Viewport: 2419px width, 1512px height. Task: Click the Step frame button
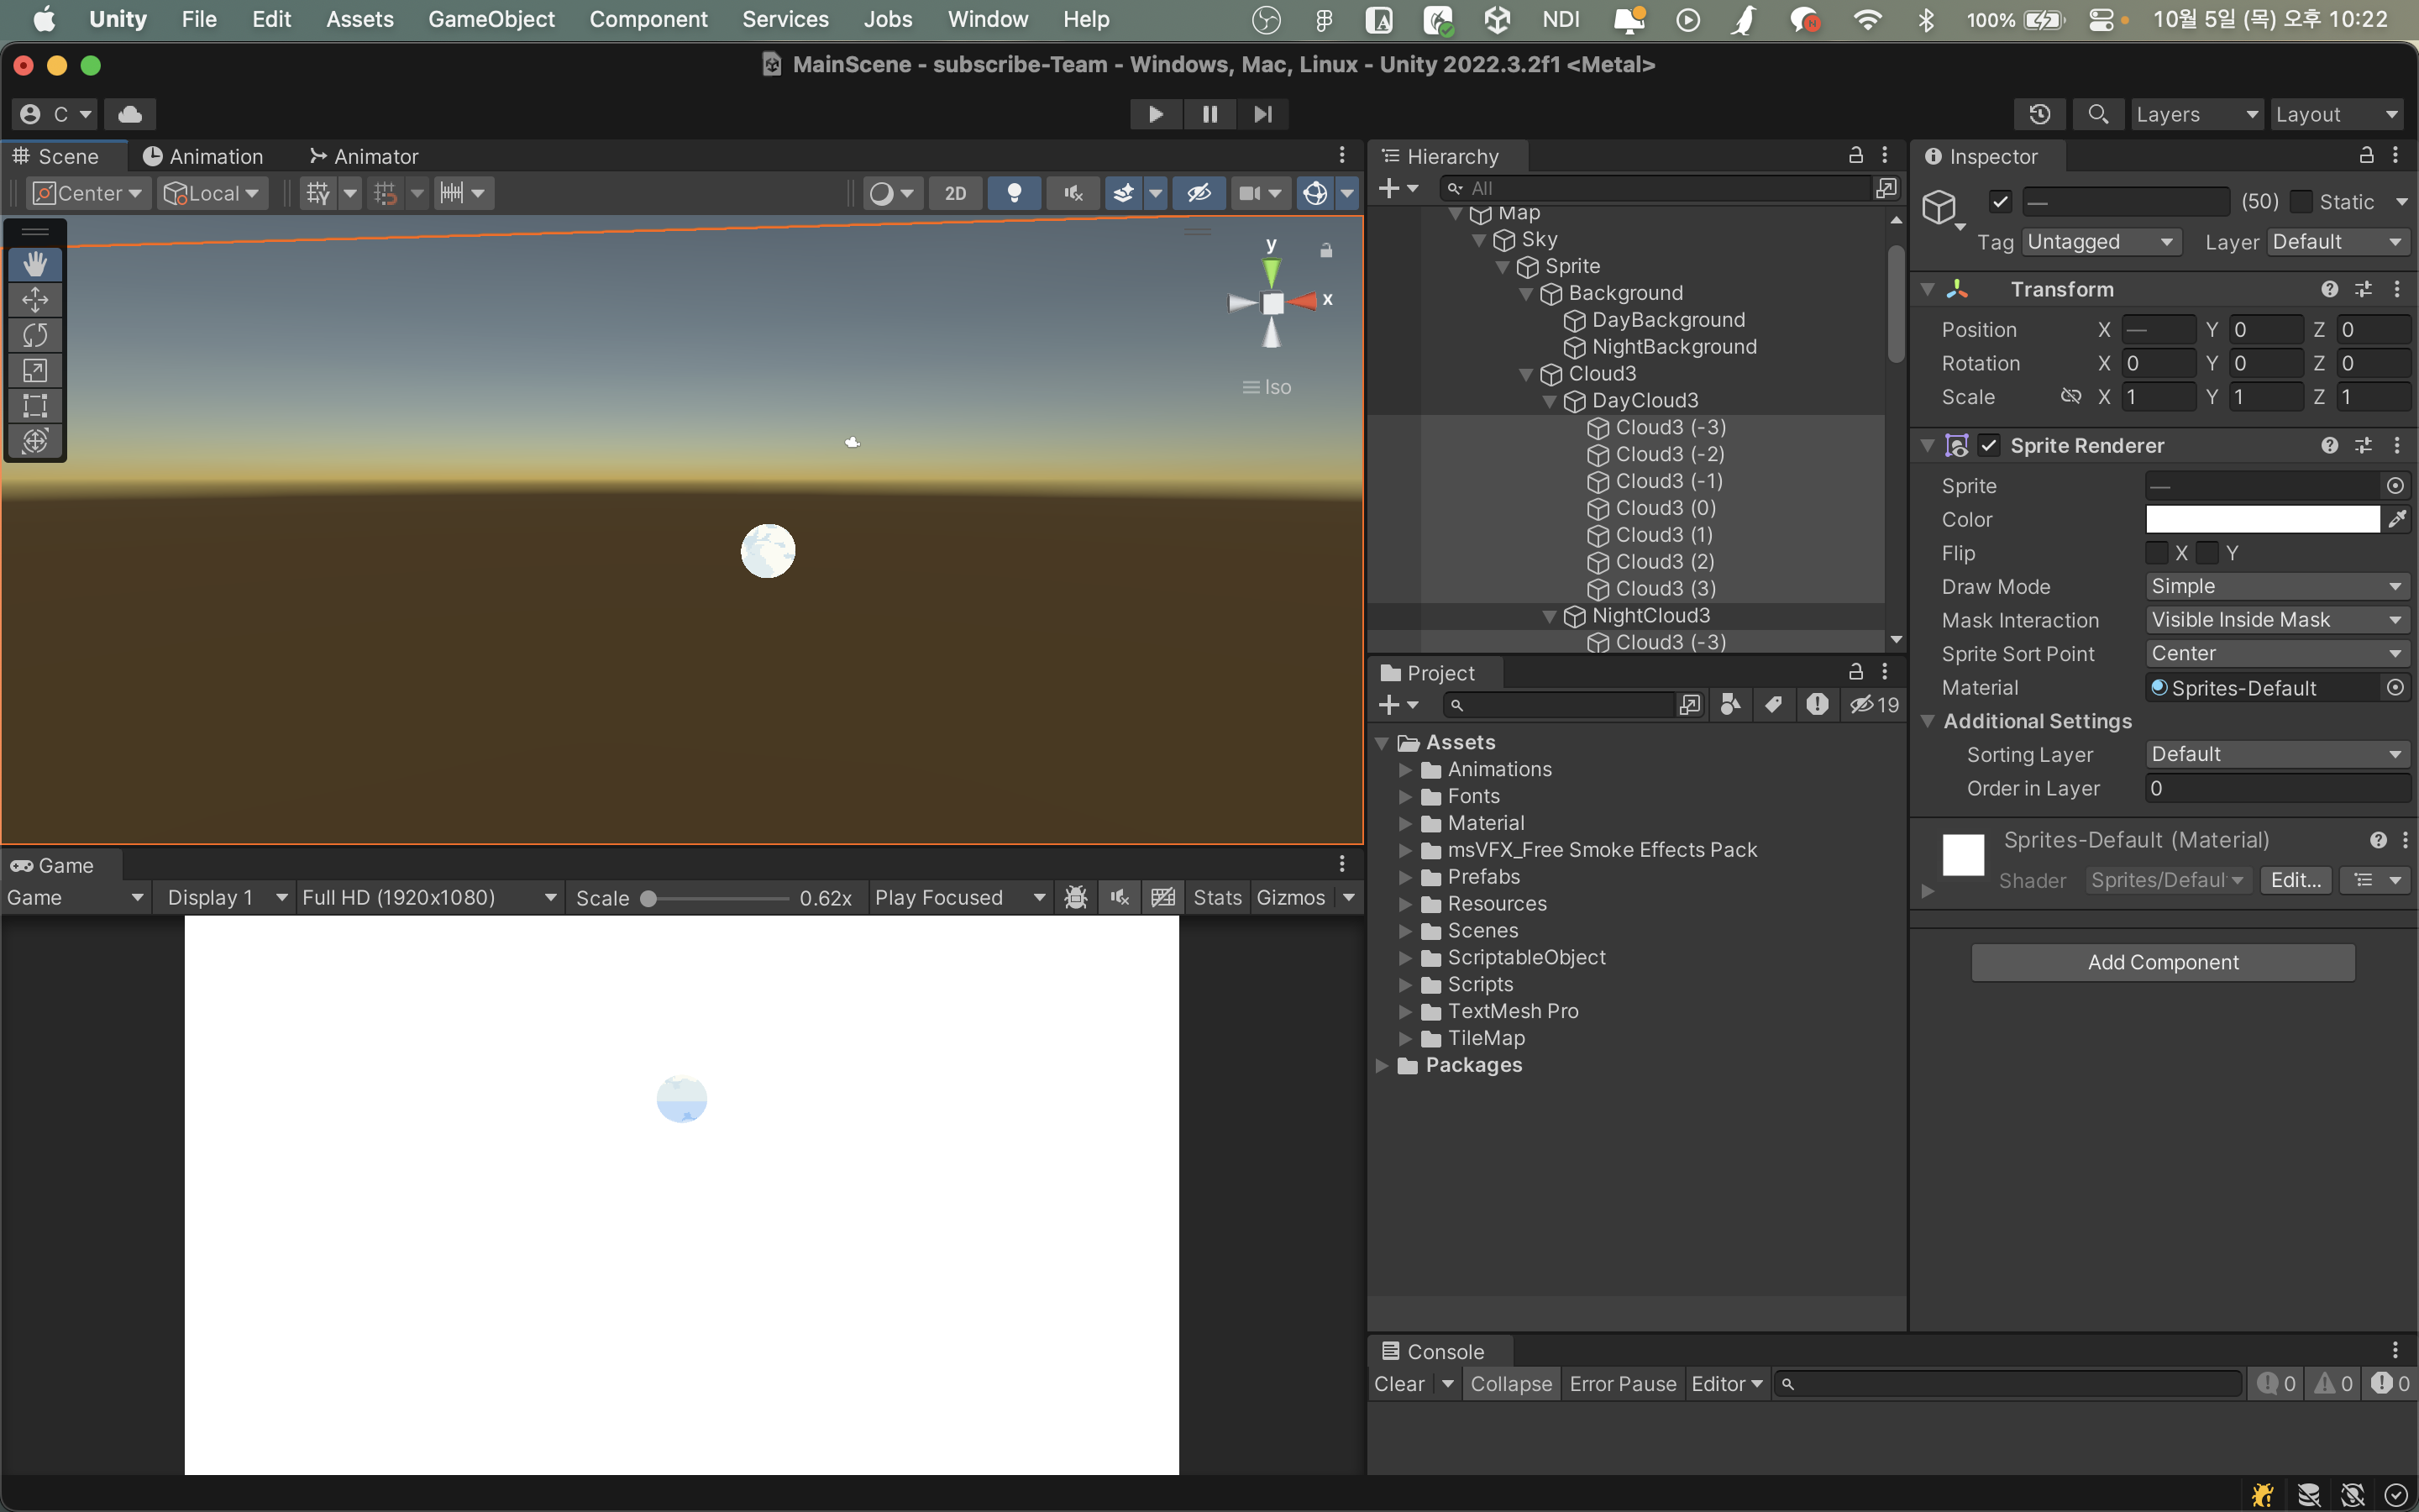click(1262, 114)
